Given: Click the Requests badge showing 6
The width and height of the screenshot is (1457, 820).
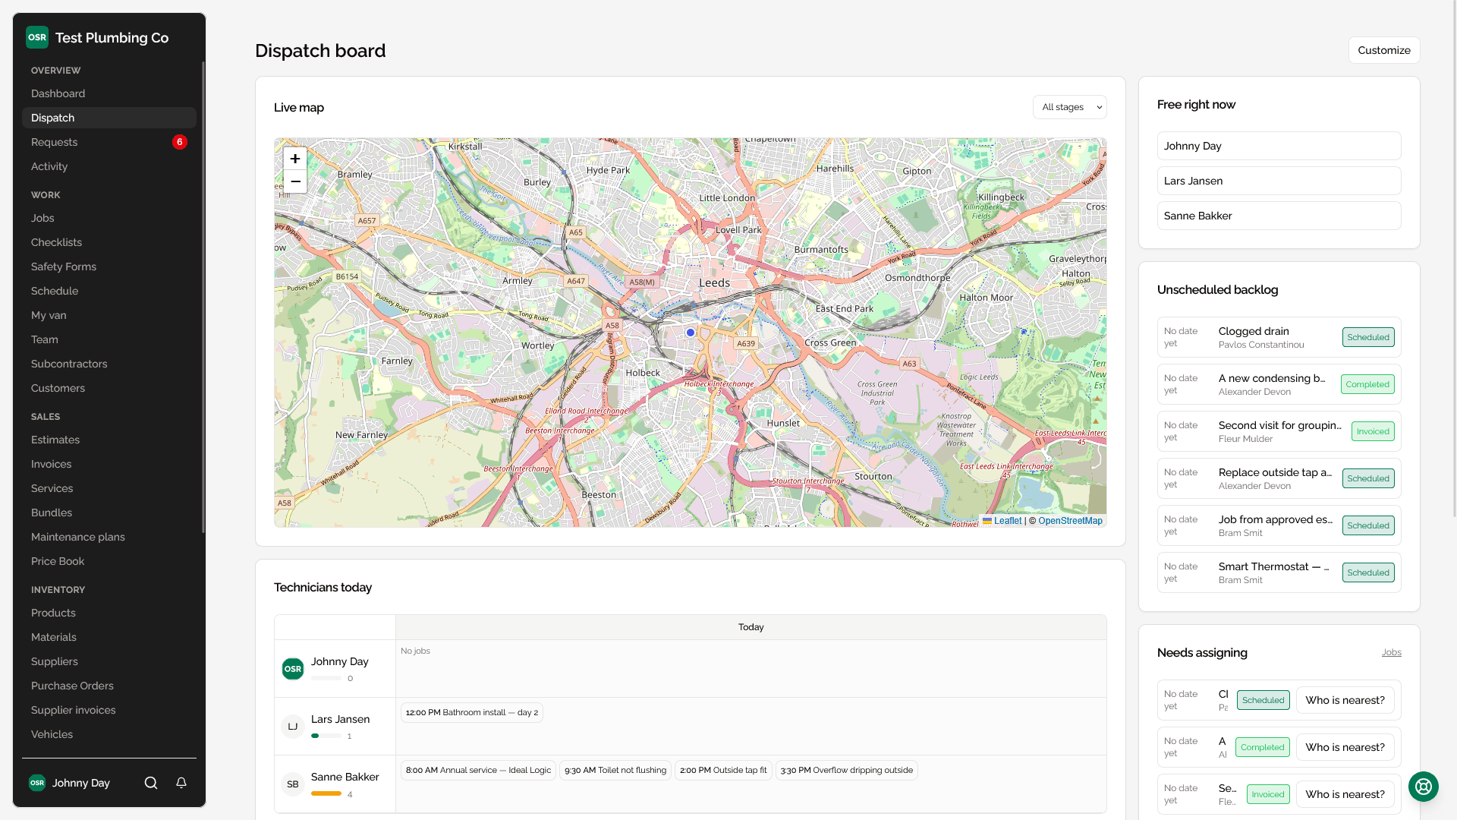Looking at the screenshot, I should [x=180, y=142].
